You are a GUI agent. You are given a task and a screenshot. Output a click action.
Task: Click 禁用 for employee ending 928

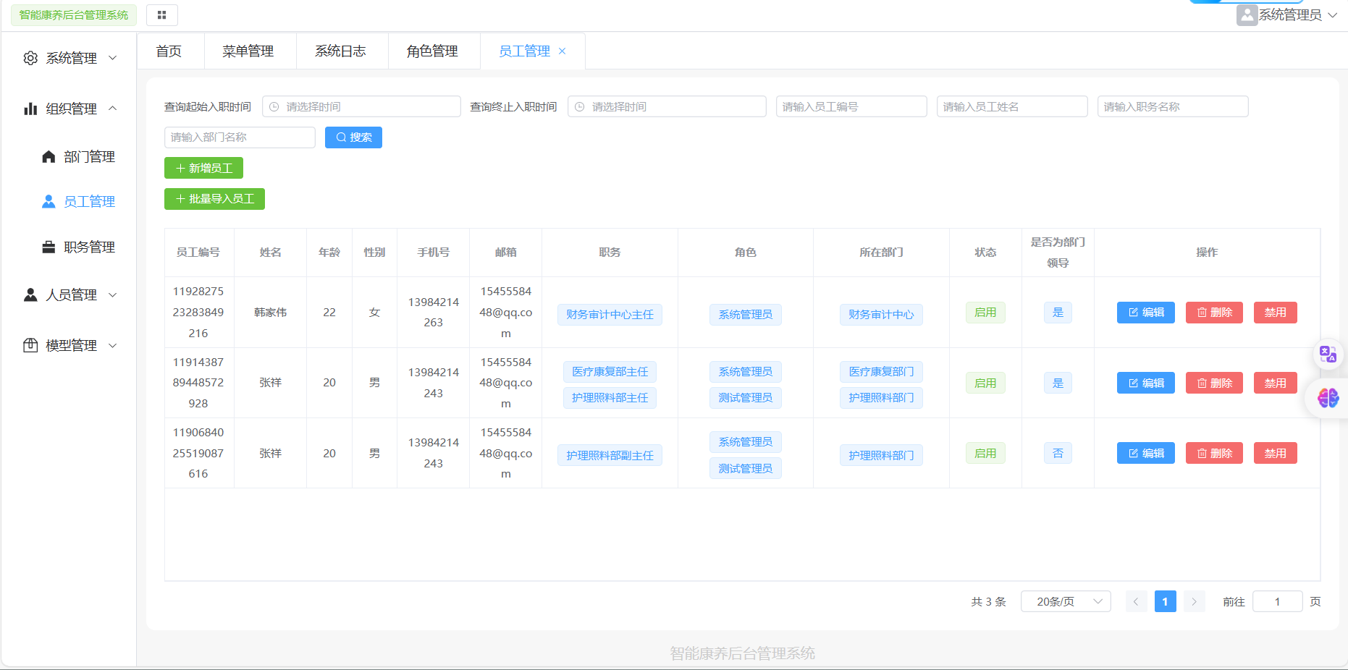[1275, 383]
